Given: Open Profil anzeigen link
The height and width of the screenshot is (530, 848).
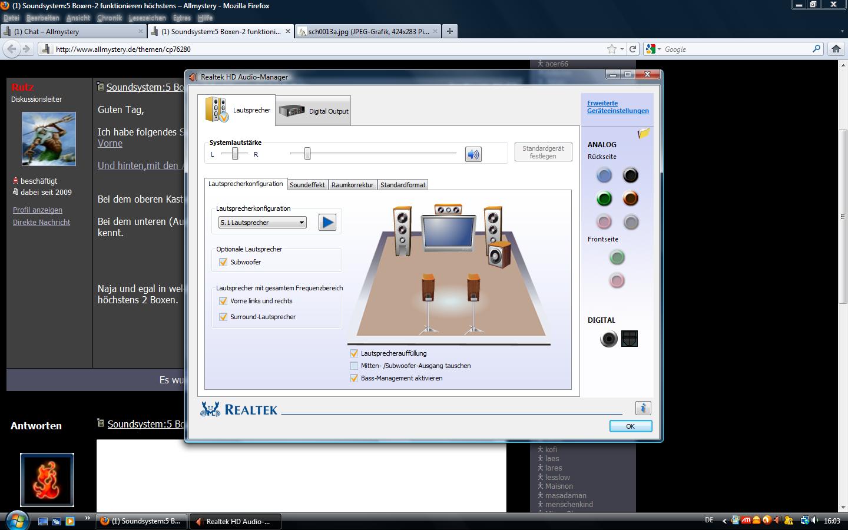Looking at the screenshot, I should (x=38, y=210).
